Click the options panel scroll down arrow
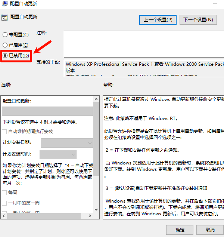 pos(96,210)
